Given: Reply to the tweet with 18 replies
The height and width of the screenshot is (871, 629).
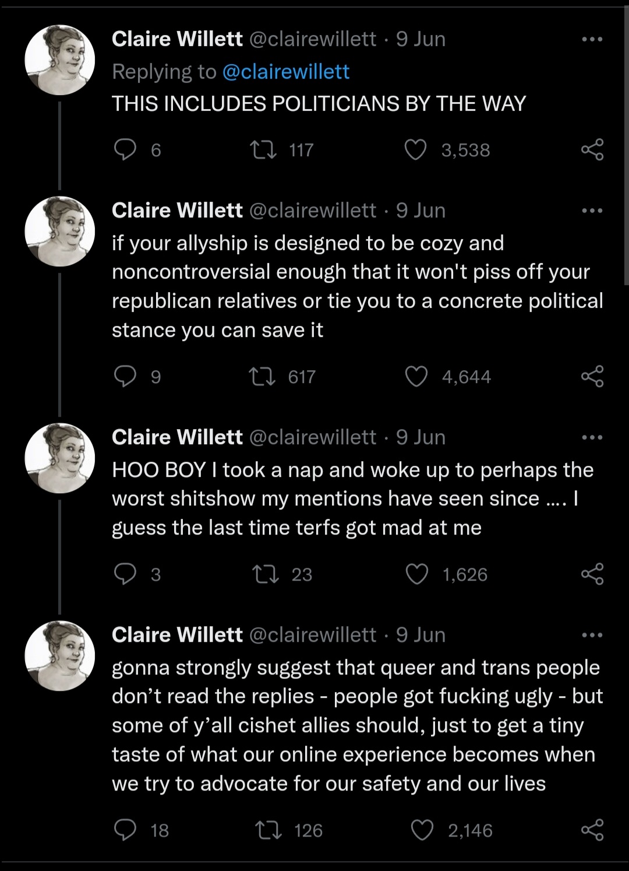Looking at the screenshot, I should coord(125,830).
